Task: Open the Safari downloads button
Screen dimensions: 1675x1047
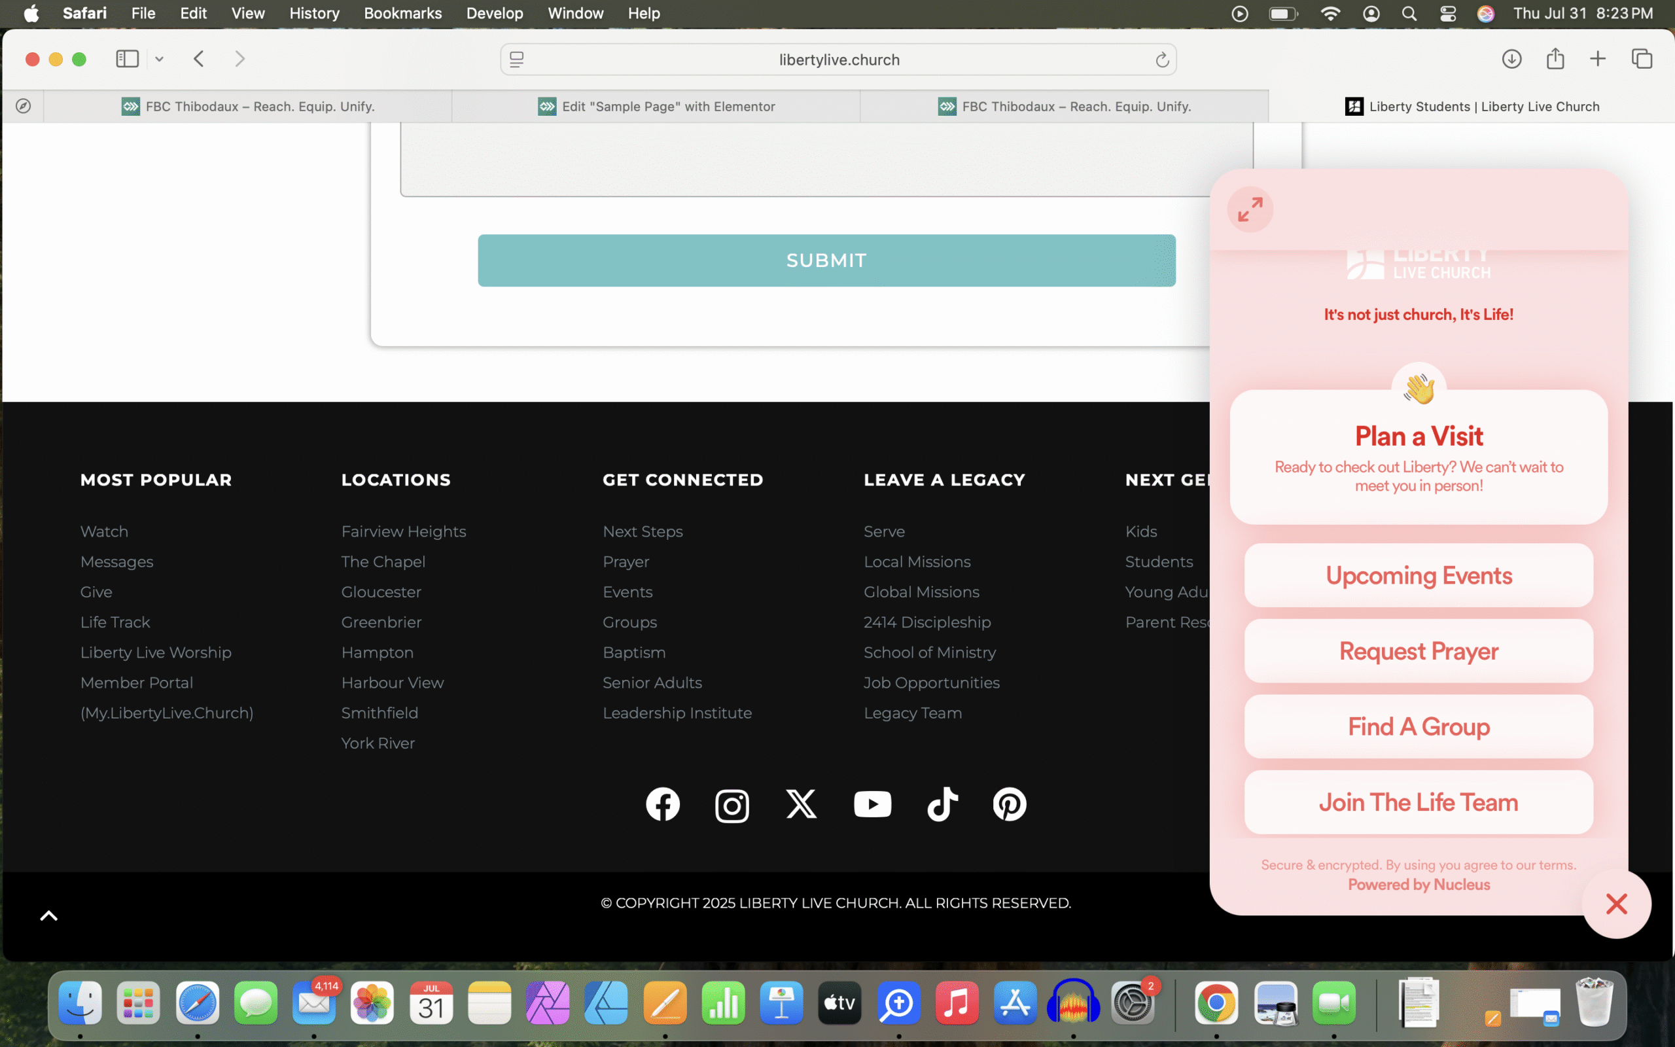Action: pyautogui.click(x=1511, y=59)
